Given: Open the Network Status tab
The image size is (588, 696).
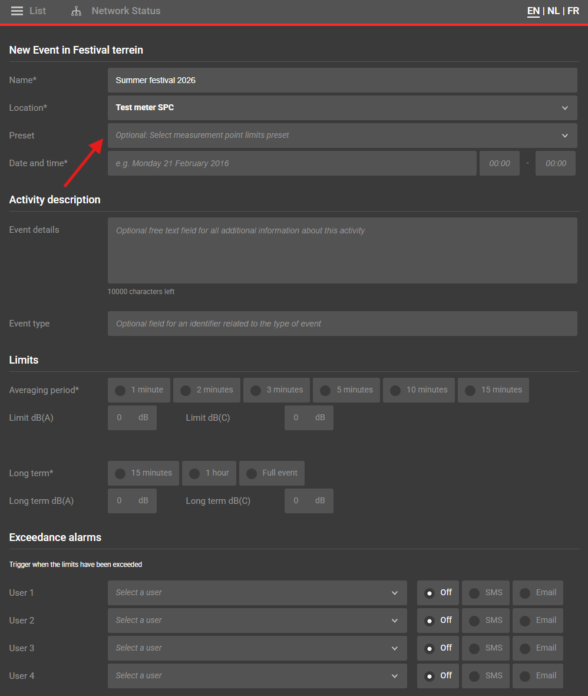Looking at the screenshot, I should 125,11.
